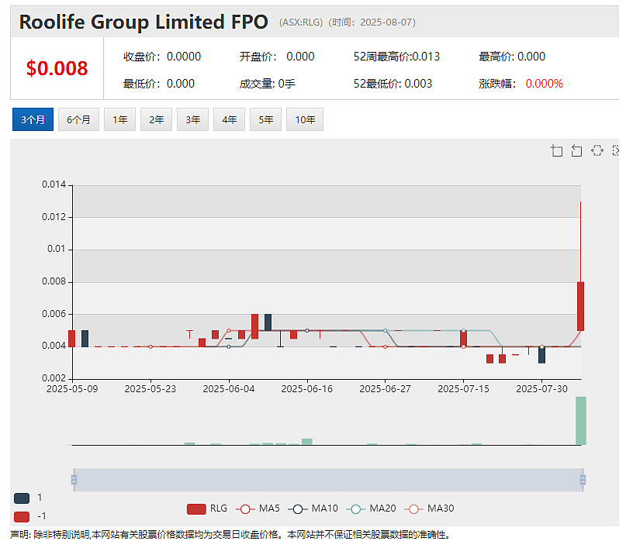Image resolution: width=626 pixels, height=548 pixels.
Task: Click the 开盘价: 0.000 value
Action: pyautogui.click(x=277, y=57)
